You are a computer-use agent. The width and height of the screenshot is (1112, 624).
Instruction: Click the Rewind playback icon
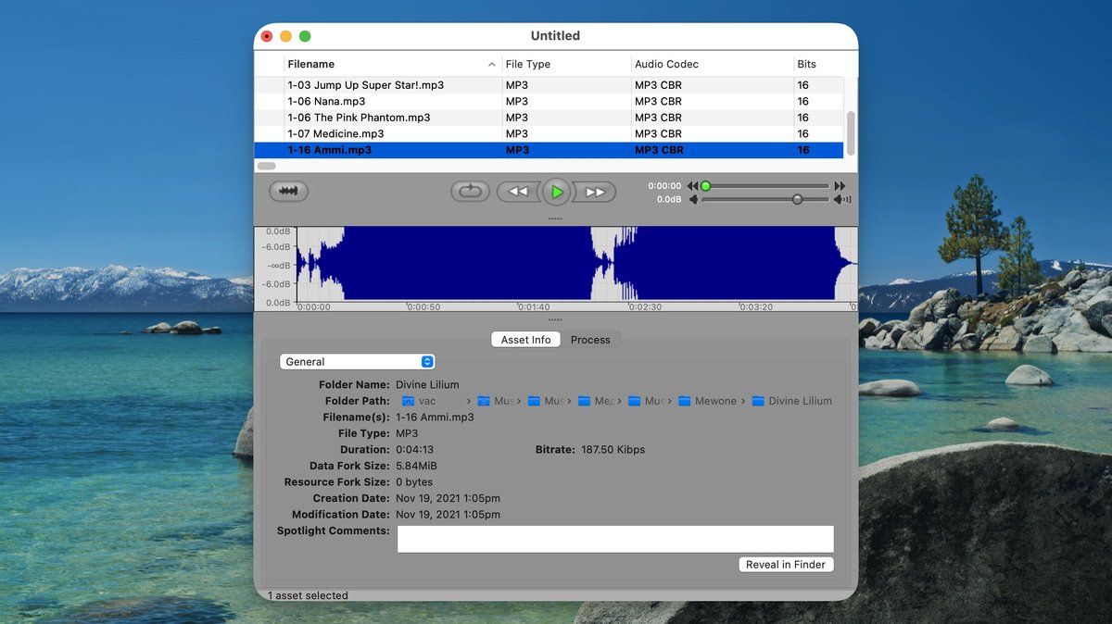pos(519,192)
